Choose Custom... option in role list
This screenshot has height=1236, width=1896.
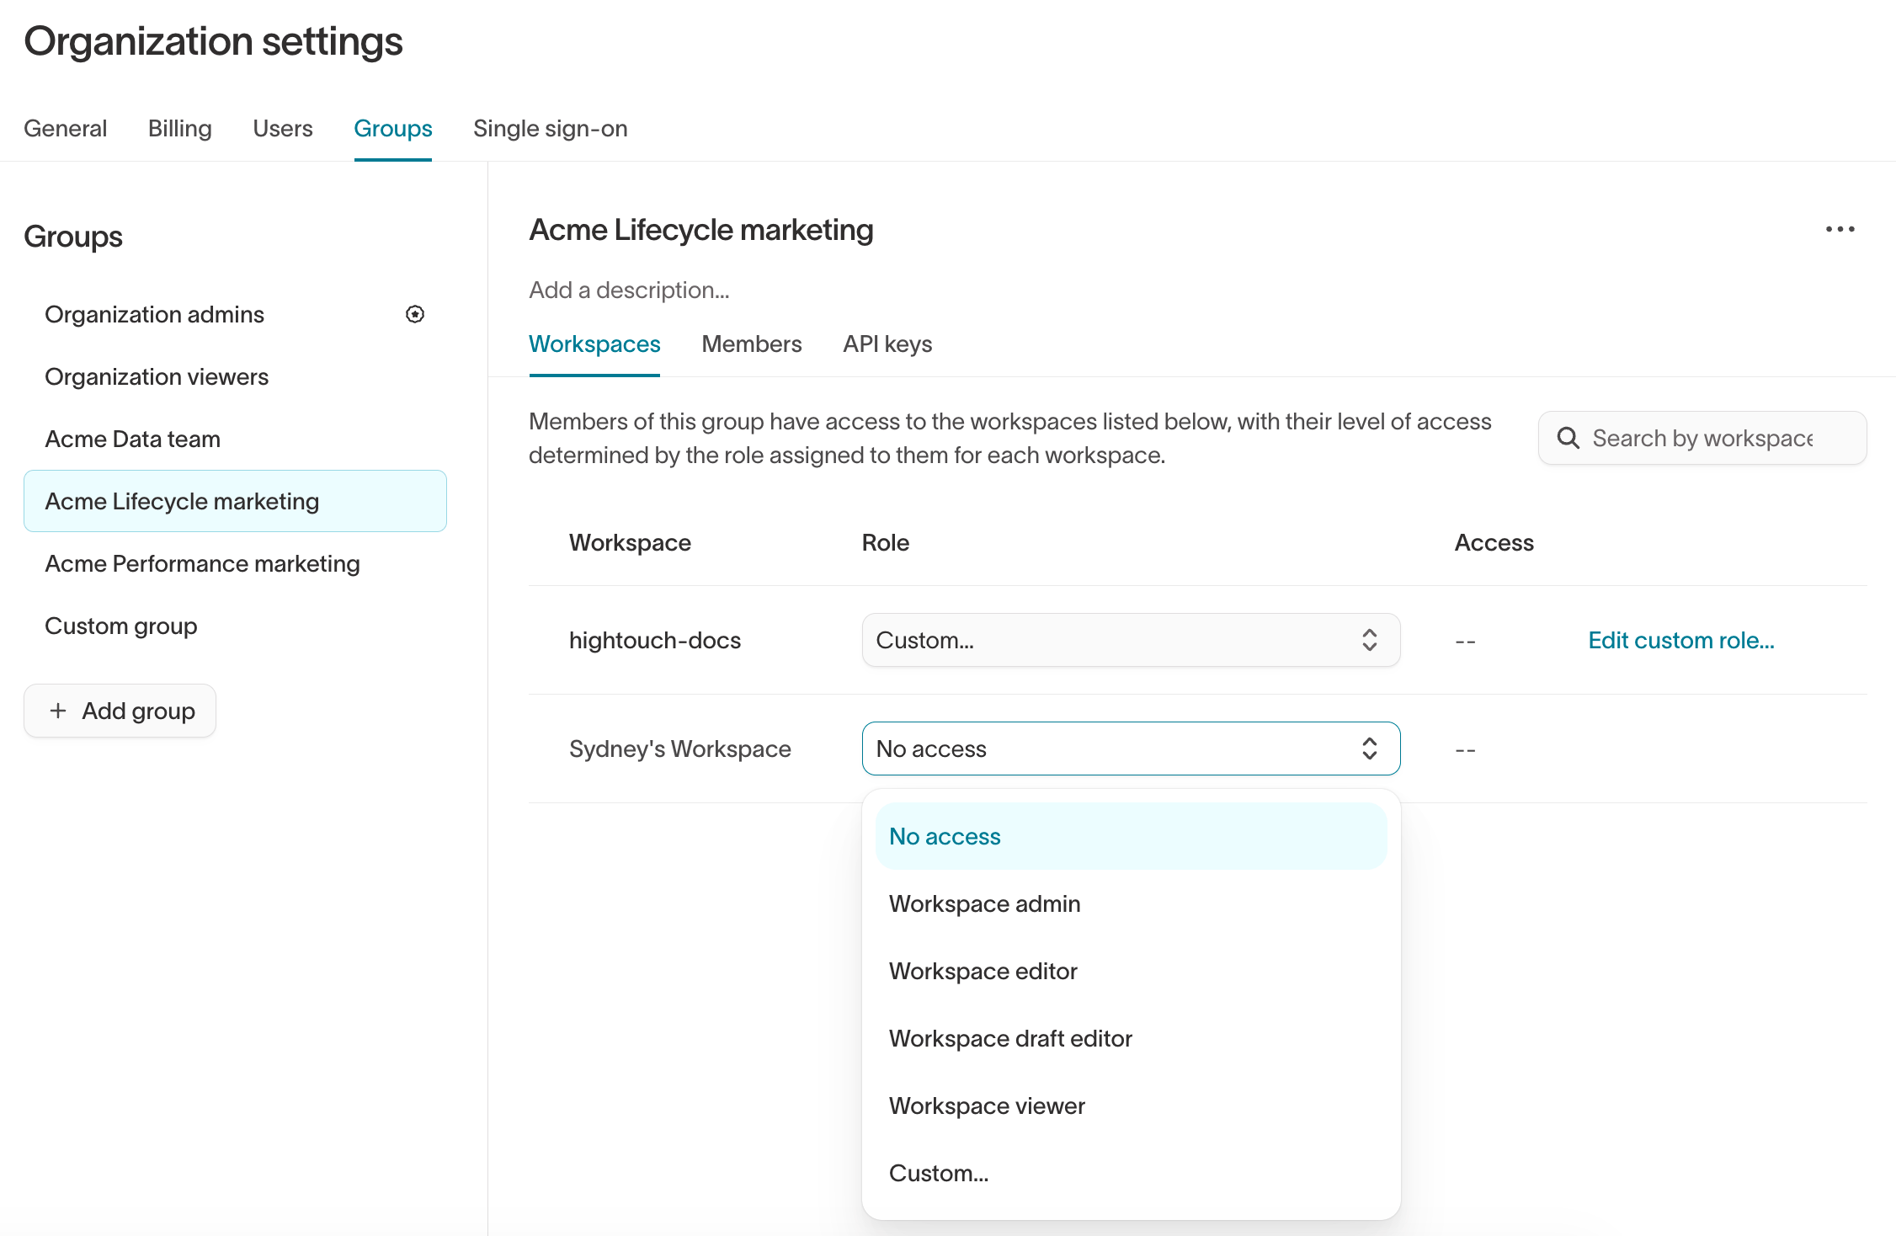click(1131, 1173)
